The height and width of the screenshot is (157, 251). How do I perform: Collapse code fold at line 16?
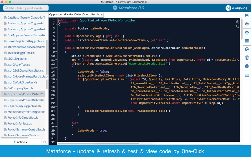[x=56, y=80]
